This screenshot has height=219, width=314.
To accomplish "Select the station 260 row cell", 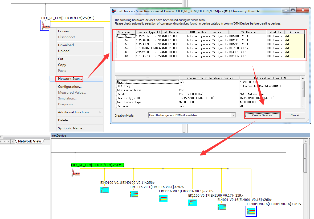I will click(x=126, y=52).
